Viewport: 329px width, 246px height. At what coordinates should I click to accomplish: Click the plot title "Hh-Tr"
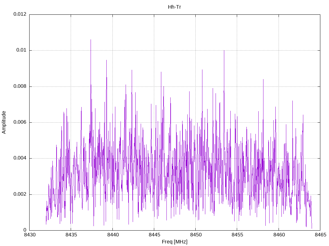click(174, 7)
